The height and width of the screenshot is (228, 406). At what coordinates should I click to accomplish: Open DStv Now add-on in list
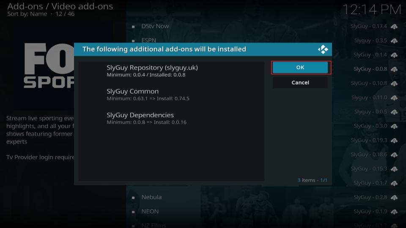(x=155, y=26)
